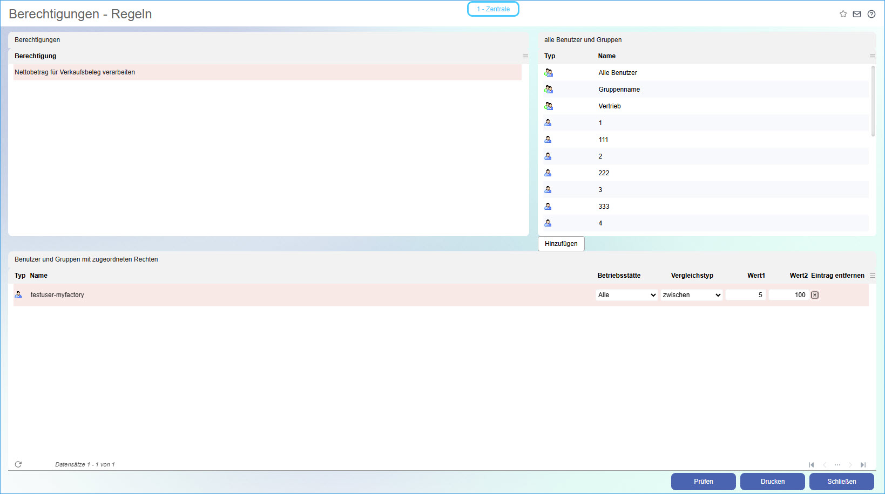Click Eintrag entfernen column header
This screenshot has width=885, height=494.
(x=837, y=276)
